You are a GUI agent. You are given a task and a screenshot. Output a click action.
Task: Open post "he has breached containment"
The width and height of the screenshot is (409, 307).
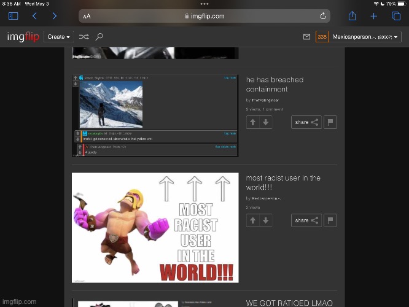[275, 84]
